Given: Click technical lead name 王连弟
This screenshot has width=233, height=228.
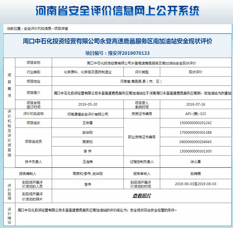Looking at the screenshot, I should point(88,162).
